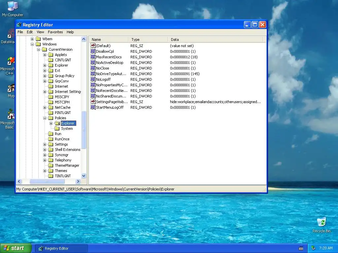This screenshot has width=338, height=253.
Task: Select the Recycle Bin desktop icon
Action: [x=321, y=225]
